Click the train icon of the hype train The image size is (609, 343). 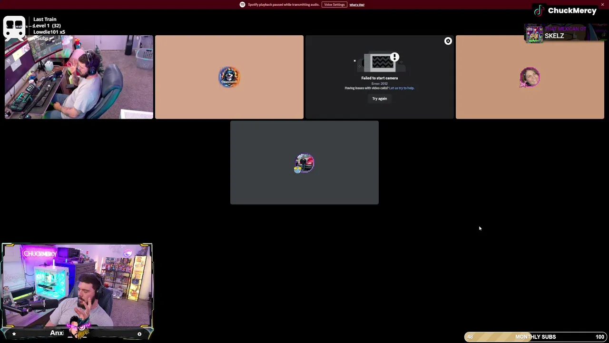(14, 28)
